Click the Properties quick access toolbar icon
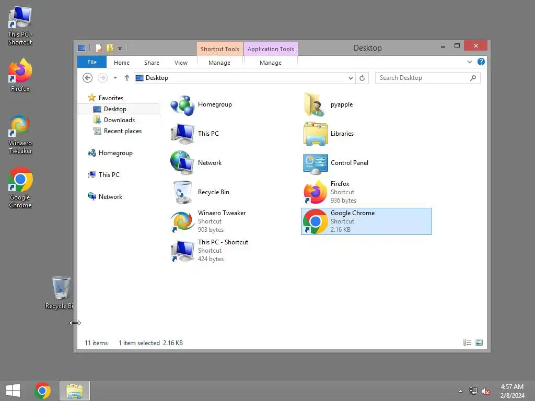This screenshot has width=535, height=401. [x=99, y=48]
